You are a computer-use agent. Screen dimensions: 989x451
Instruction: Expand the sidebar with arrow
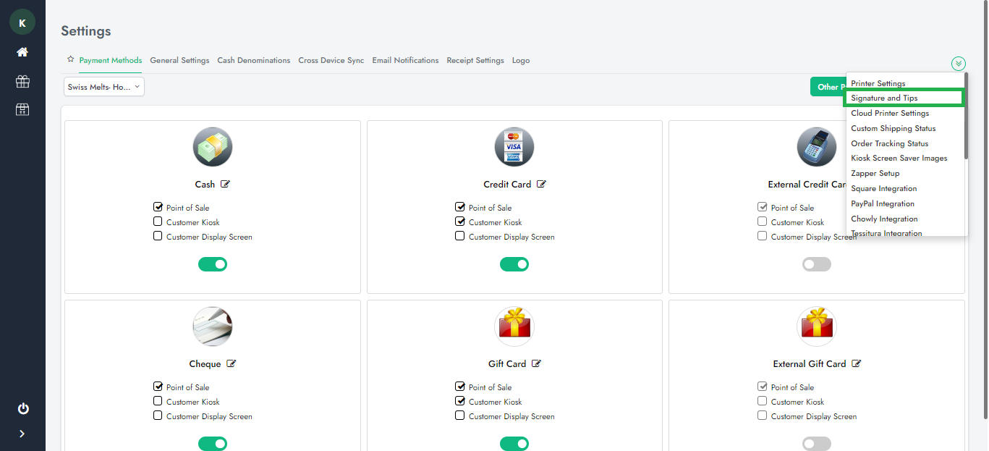(22, 434)
